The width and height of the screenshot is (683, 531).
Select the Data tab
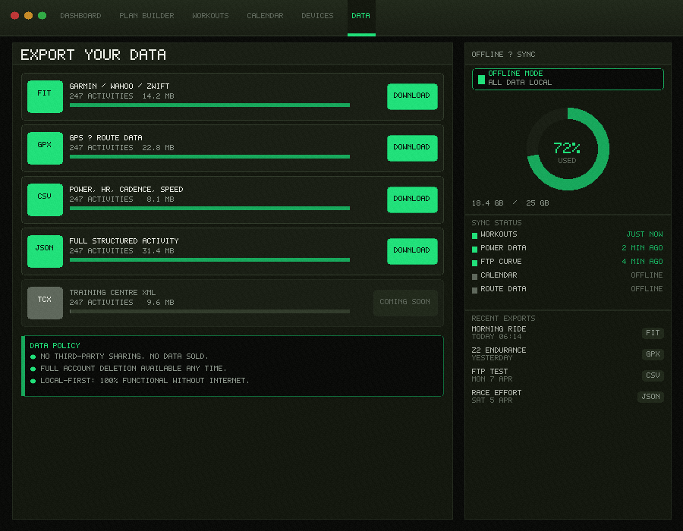click(x=361, y=16)
